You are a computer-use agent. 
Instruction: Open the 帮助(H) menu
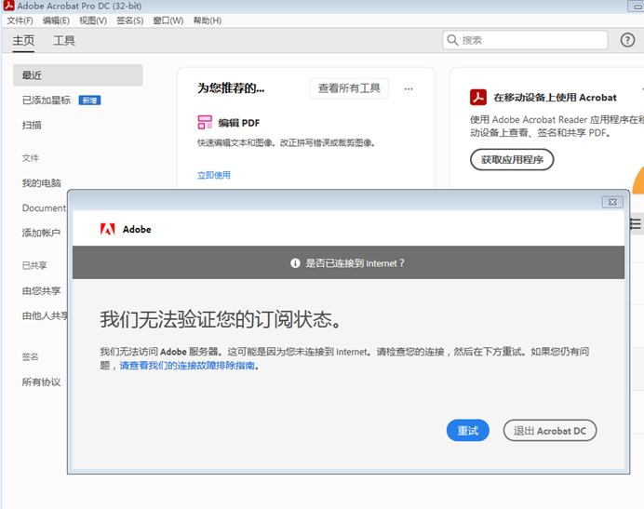pos(207,20)
